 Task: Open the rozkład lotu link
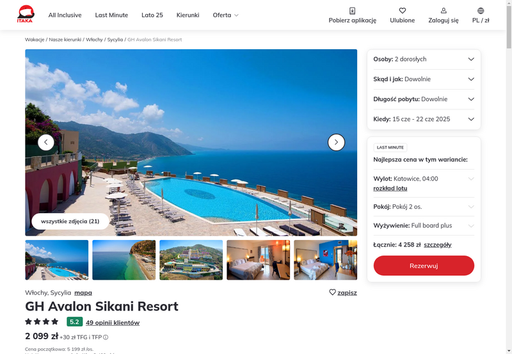pos(390,188)
